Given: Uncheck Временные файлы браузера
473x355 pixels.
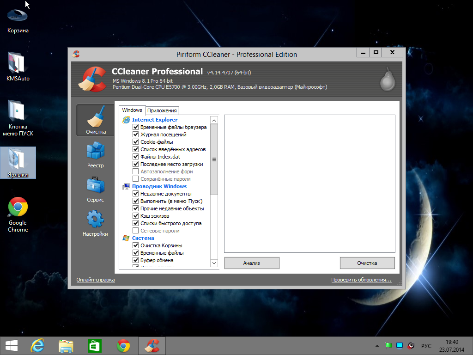Looking at the screenshot, I should point(136,127).
